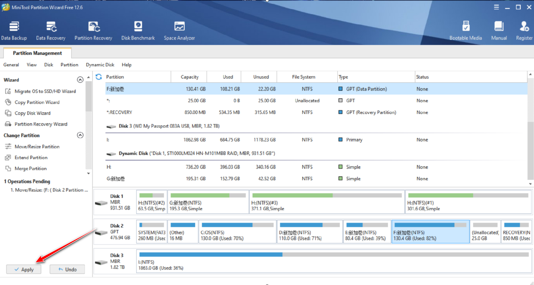Viewport: 534px width, 285px height.
Task: Launch Data Recovery from toolbar
Action: [x=51, y=31]
